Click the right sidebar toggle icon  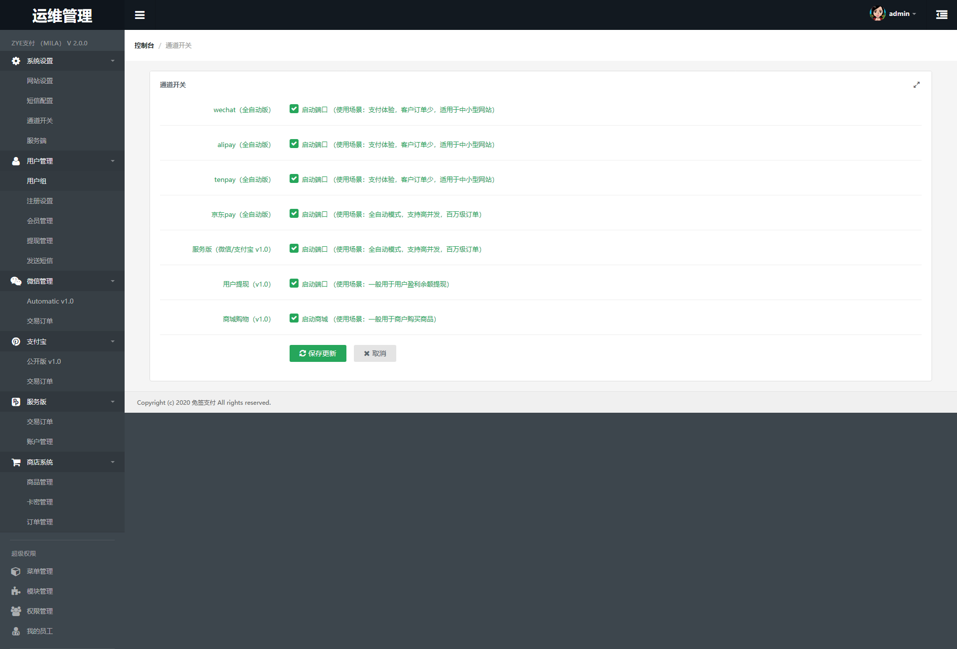coord(942,15)
